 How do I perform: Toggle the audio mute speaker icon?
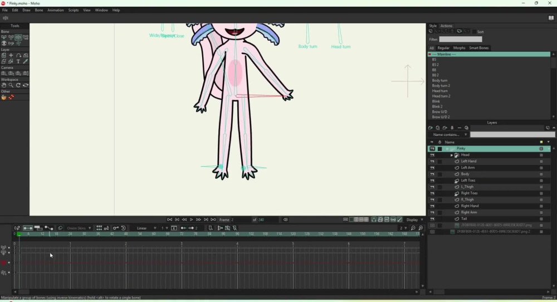pyautogui.click(x=285, y=220)
